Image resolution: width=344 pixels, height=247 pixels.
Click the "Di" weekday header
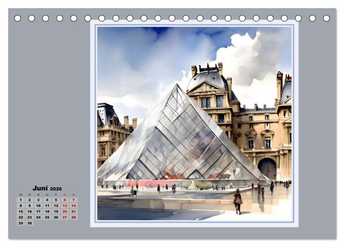pos(30,194)
